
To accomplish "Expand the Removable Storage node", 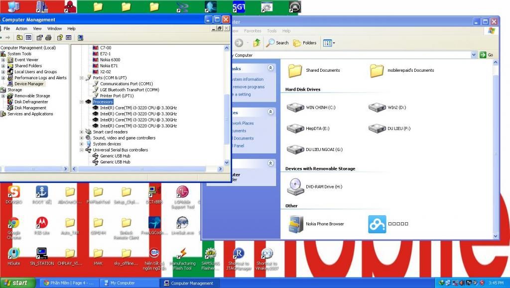I will 3,96.
